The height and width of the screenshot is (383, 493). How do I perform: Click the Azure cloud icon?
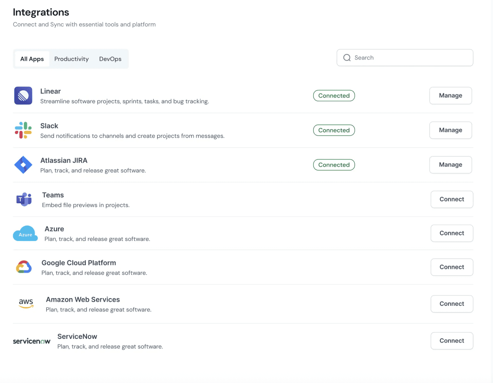pyautogui.click(x=26, y=233)
